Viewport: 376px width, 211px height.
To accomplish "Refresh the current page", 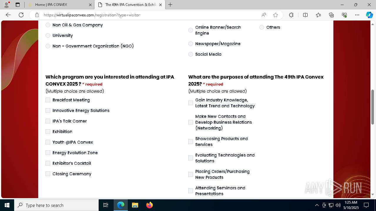I will [x=21, y=15].
